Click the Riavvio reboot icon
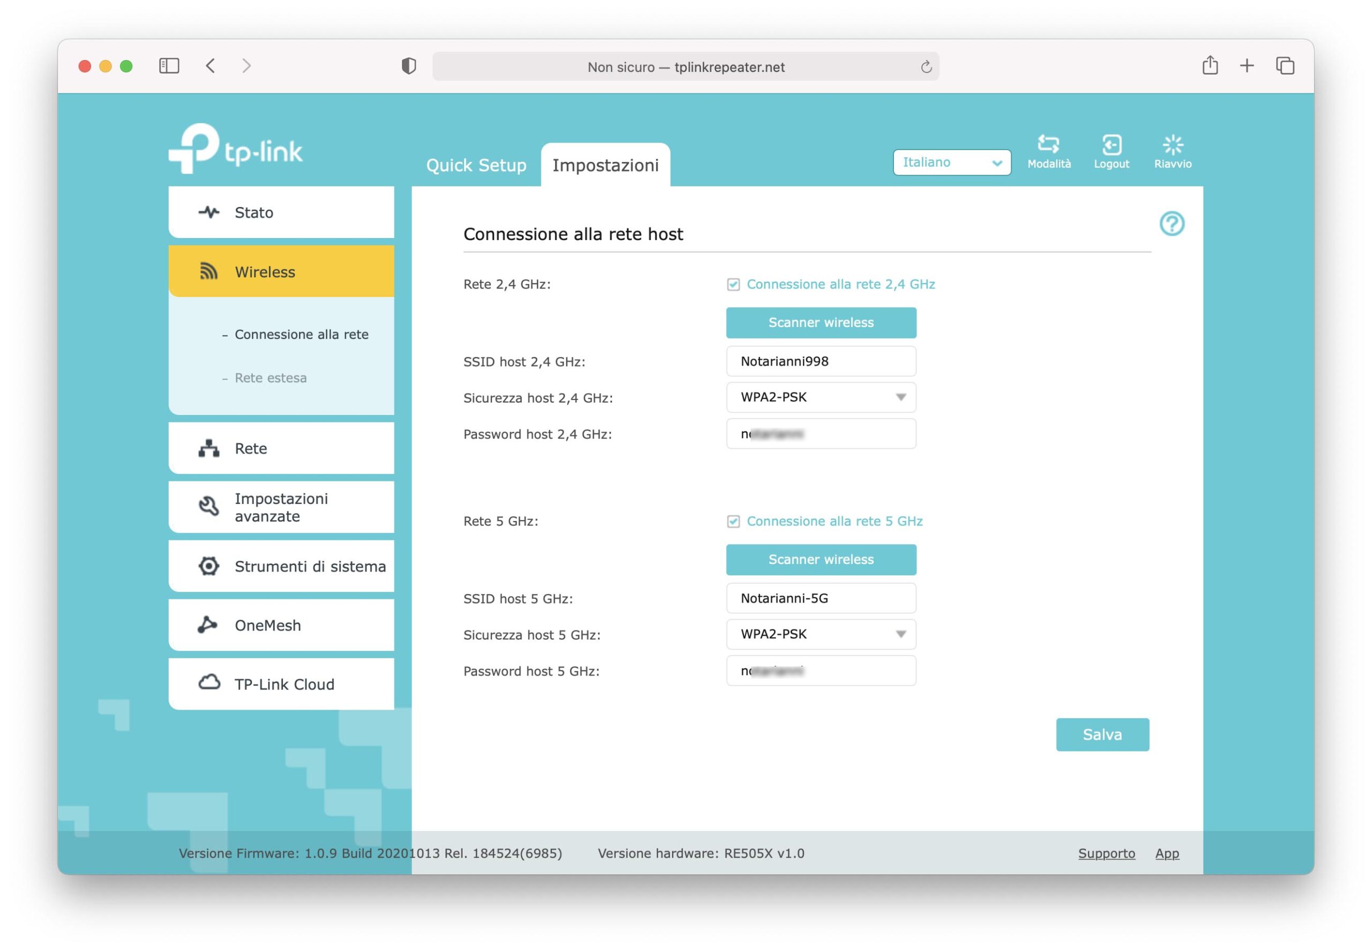The image size is (1372, 951). click(1173, 145)
